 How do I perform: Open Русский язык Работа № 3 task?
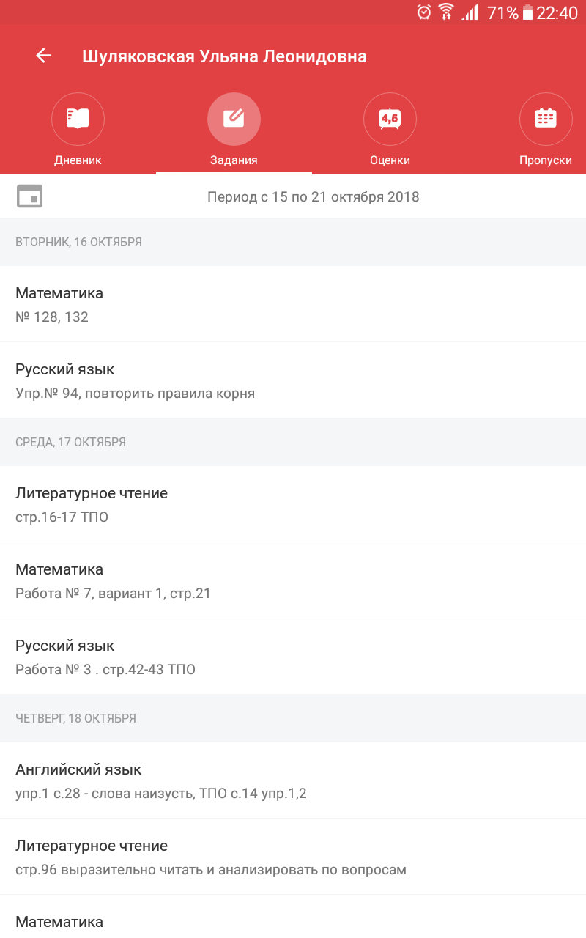[x=293, y=657]
